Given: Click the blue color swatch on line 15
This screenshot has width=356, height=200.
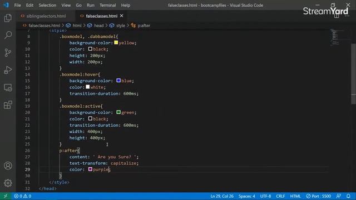Looking at the screenshot, I should click(x=118, y=81).
